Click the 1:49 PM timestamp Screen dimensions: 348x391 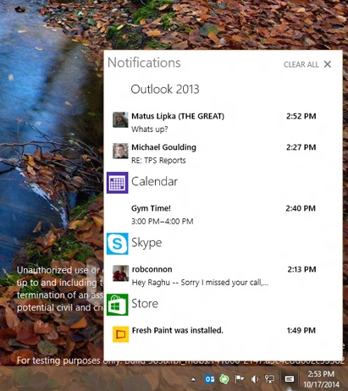tap(301, 330)
